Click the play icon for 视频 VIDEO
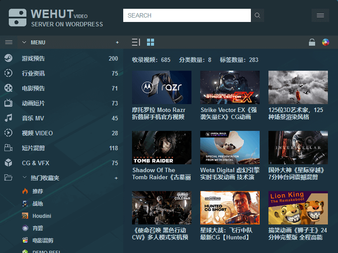The image size is (338, 253). [x=8, y=133]
